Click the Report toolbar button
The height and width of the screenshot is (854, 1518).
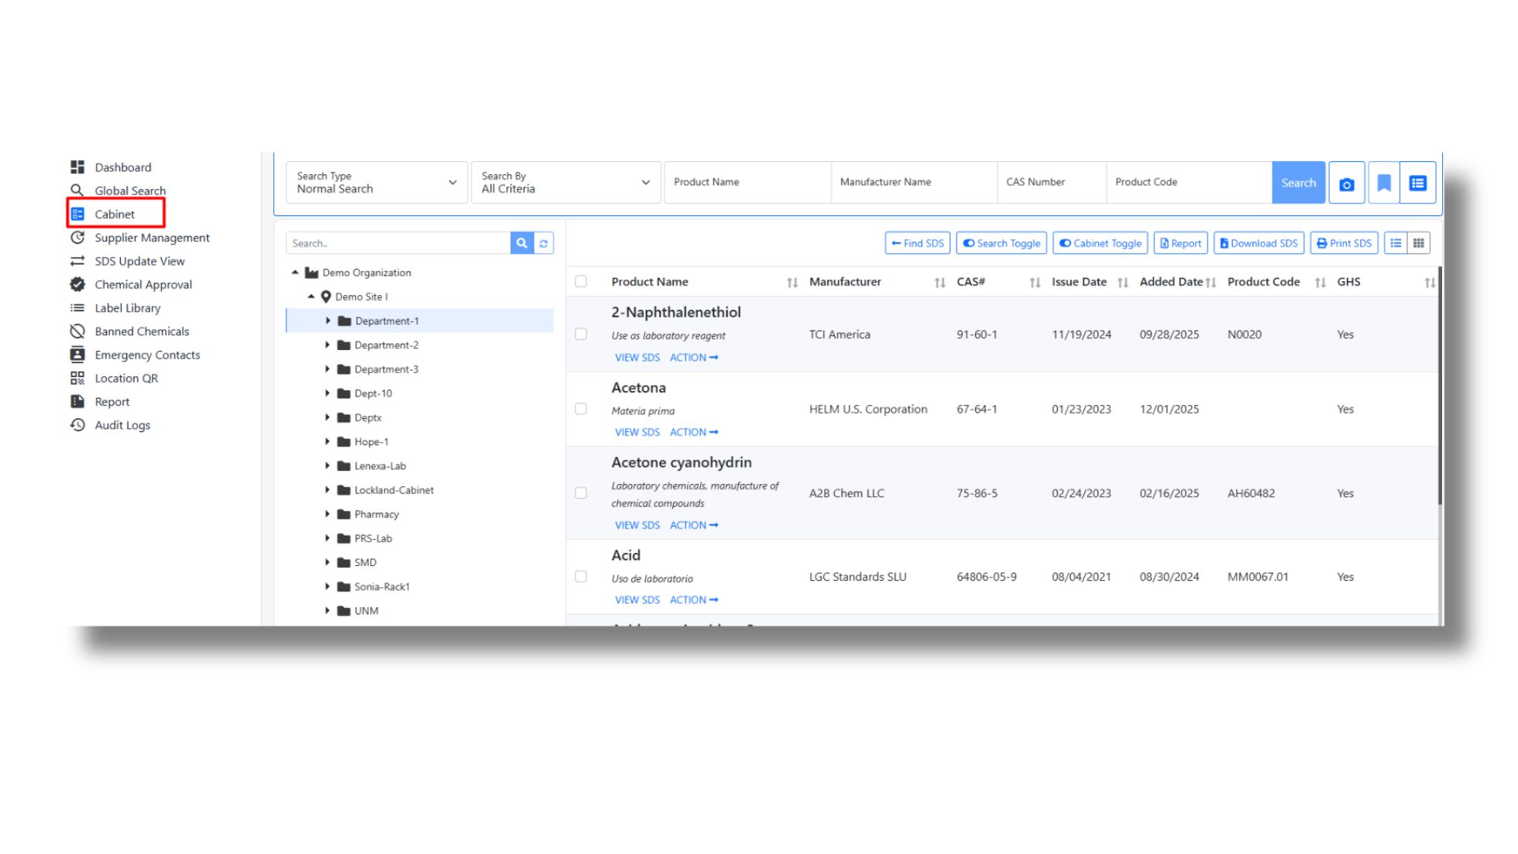coord(1181,243)
